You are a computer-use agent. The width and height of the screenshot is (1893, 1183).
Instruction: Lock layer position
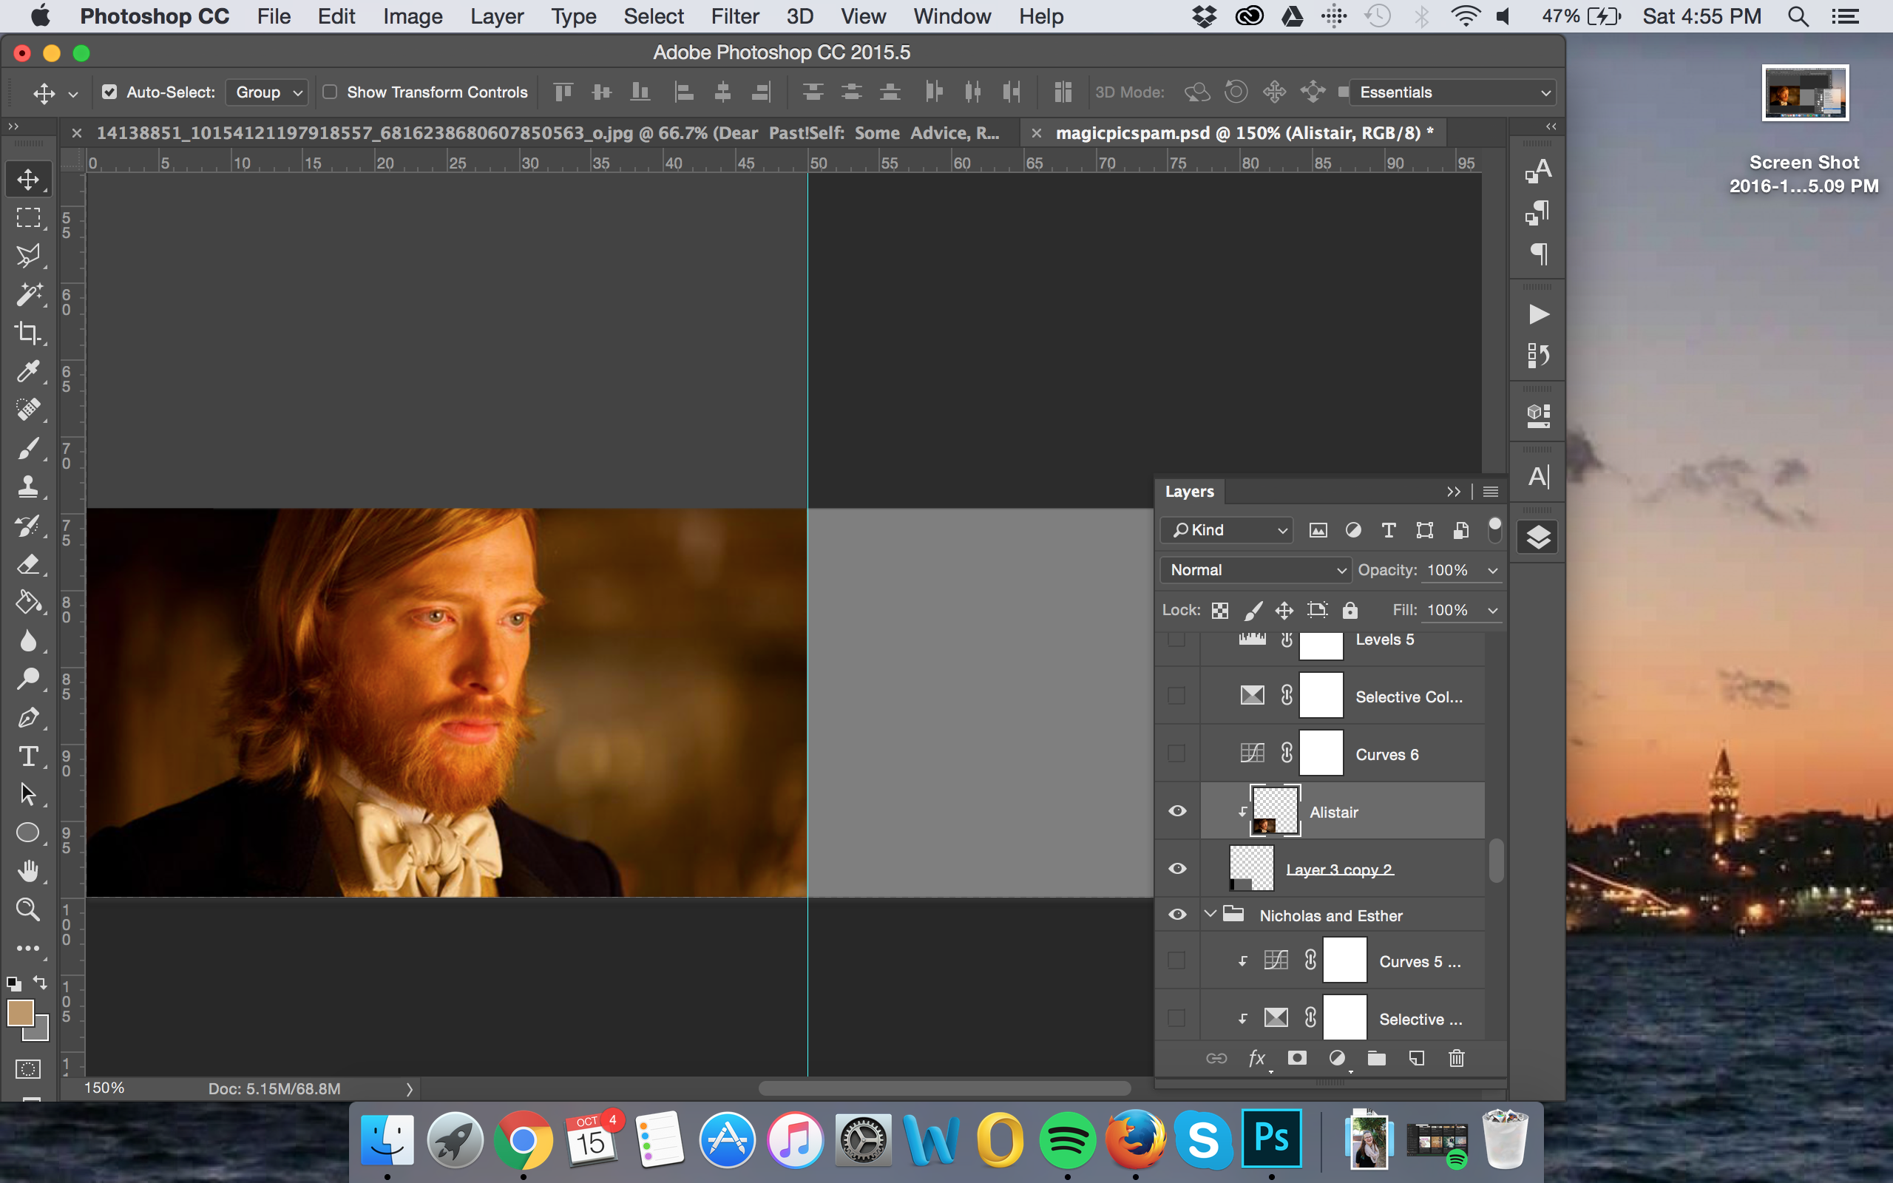1284,610
